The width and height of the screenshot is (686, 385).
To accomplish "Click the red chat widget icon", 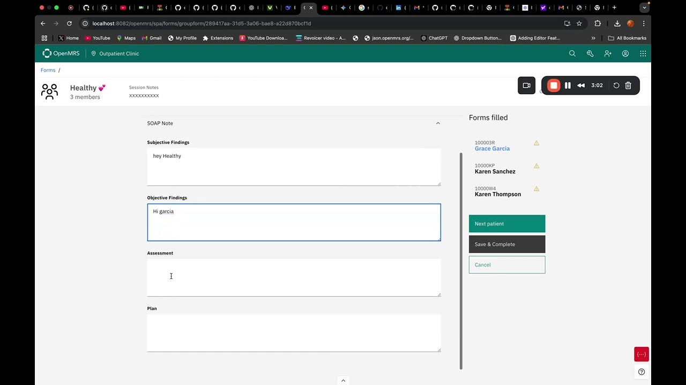I will (x=642, y=355).
